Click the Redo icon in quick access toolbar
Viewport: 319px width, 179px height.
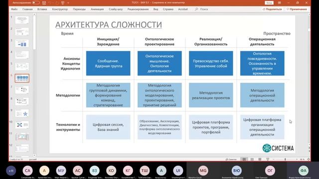coord(57,3)
